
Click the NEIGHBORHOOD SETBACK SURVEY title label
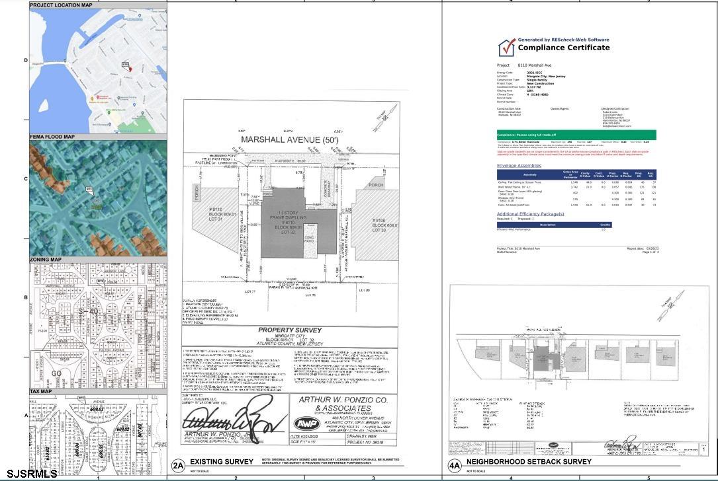529,461
